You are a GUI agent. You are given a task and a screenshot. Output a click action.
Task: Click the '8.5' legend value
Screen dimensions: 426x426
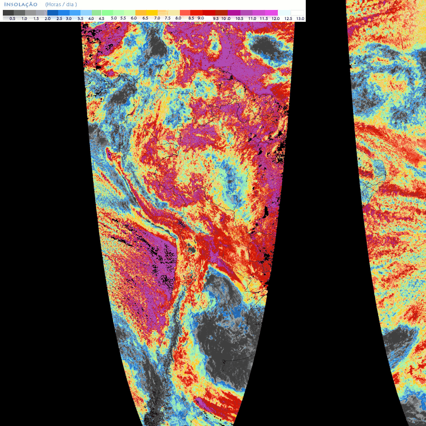coord(191,18)
